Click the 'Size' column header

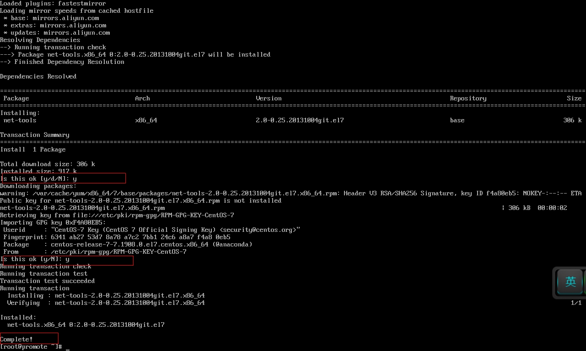pyautogui.click(x=575, y=98)
